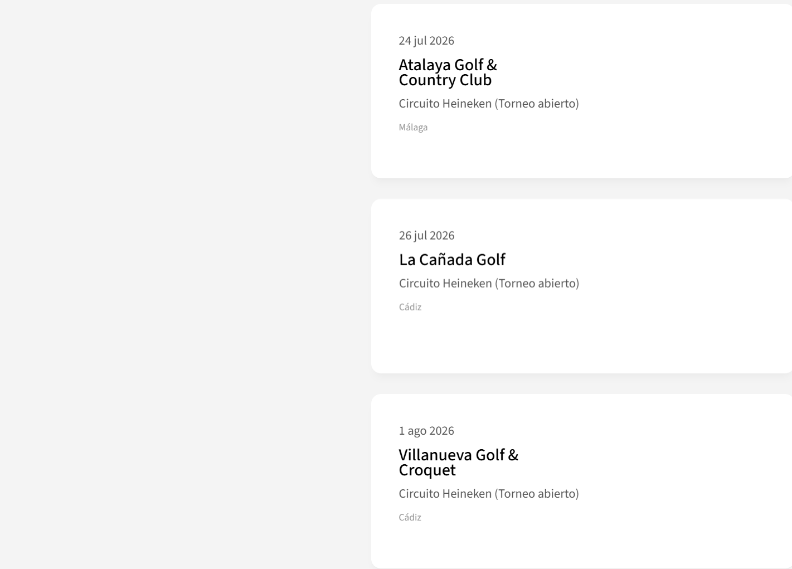Click 'Circuito Heineken' words under Atalaya Golf

point(445,104)
